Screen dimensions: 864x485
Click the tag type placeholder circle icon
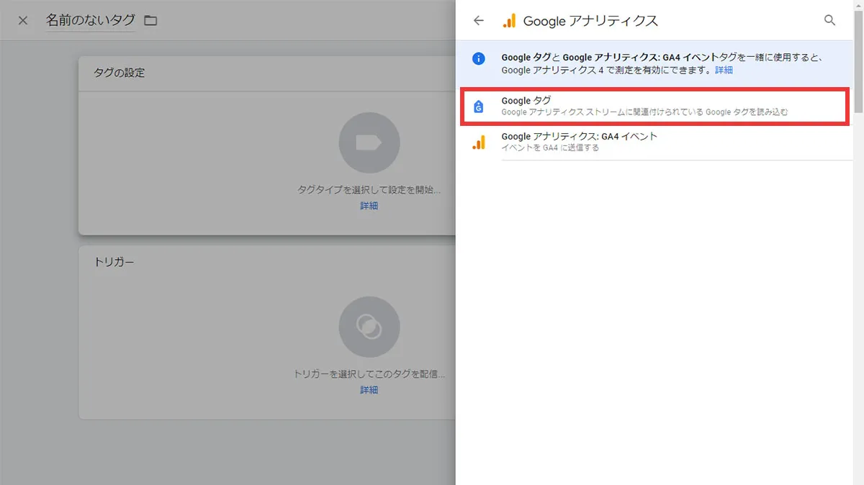pos(369,142)
